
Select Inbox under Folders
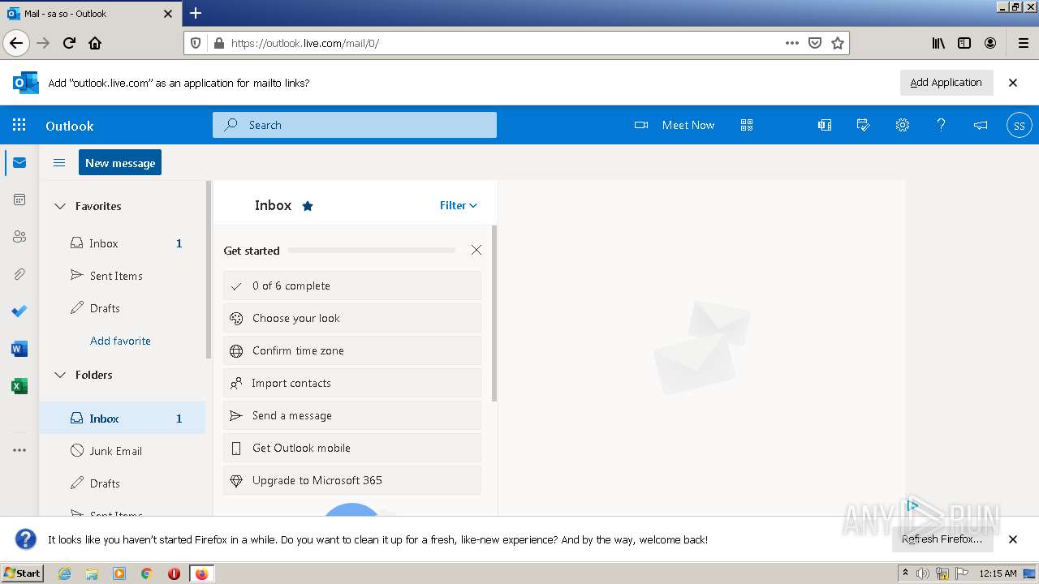pos(123,419)
